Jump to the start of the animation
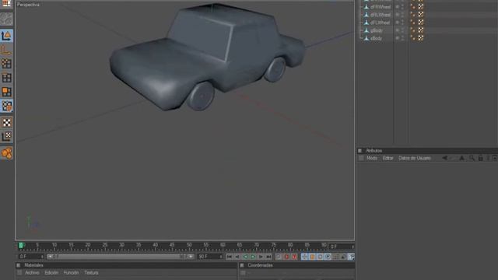The image size is (498, 280). (x=230, y=257)
